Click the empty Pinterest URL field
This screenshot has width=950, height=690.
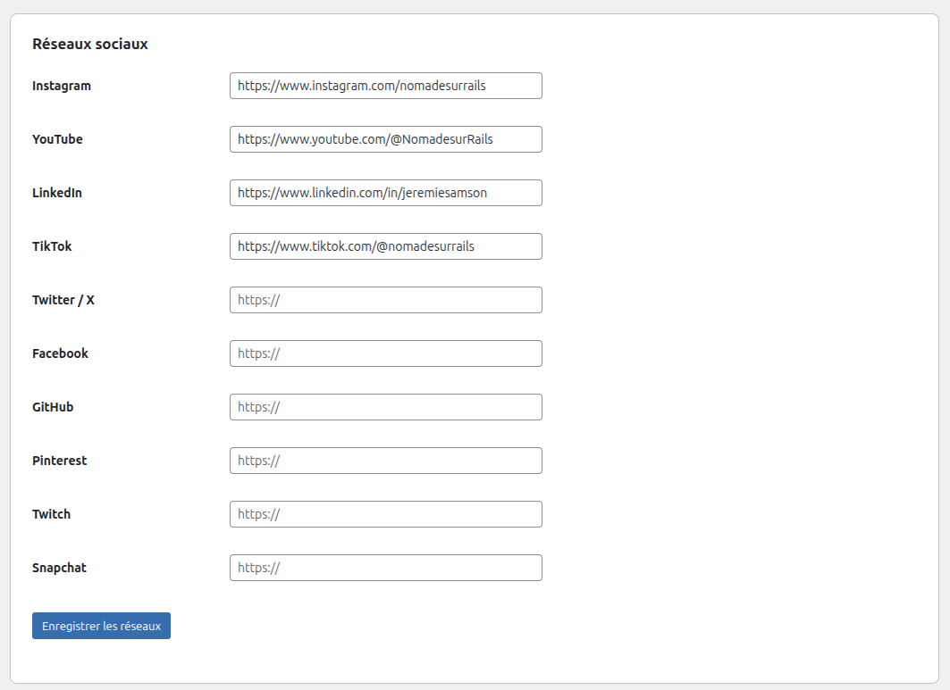385,461
